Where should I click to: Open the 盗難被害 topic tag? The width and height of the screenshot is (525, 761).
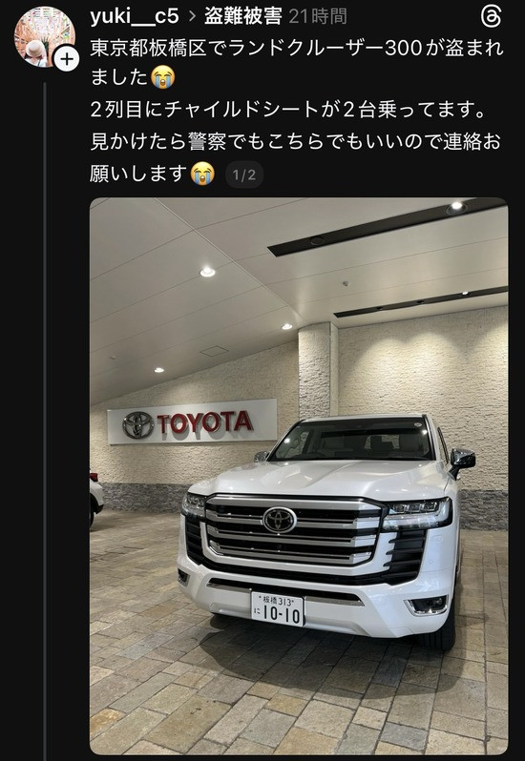click(x=243, y=16)
